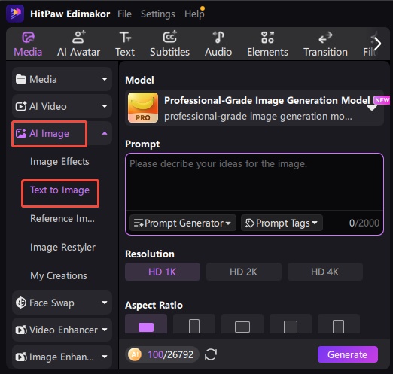Open the AI Avatar tab

pos(78,44)
